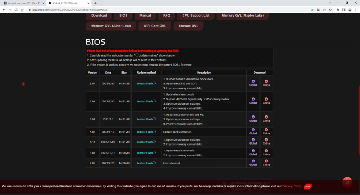Screen dimensions: 360x195
Task: Click Instant Flash link for version 5.01
Action: coord(145,132)
